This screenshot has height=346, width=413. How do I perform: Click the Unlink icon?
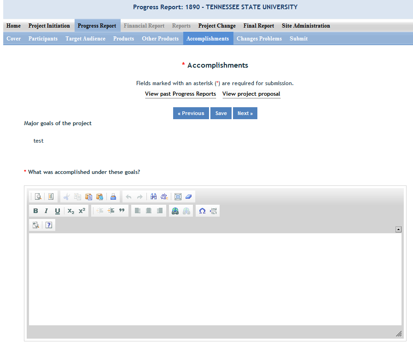pos(186,211)
